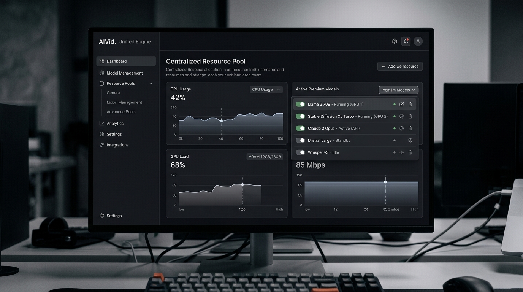Viewport: 523px width, 292px height.
Task: Click the AIVid logo
Action: pos(107,42)
